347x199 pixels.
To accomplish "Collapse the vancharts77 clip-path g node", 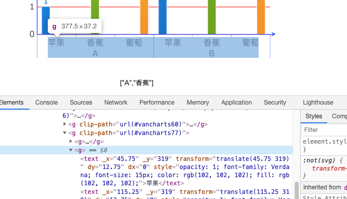I will tap(65, 132).
